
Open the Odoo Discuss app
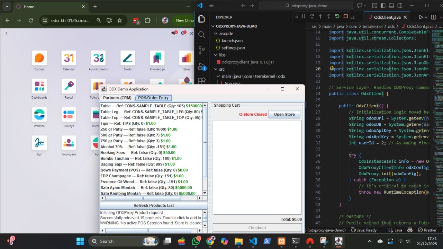(x=39, y=58)
